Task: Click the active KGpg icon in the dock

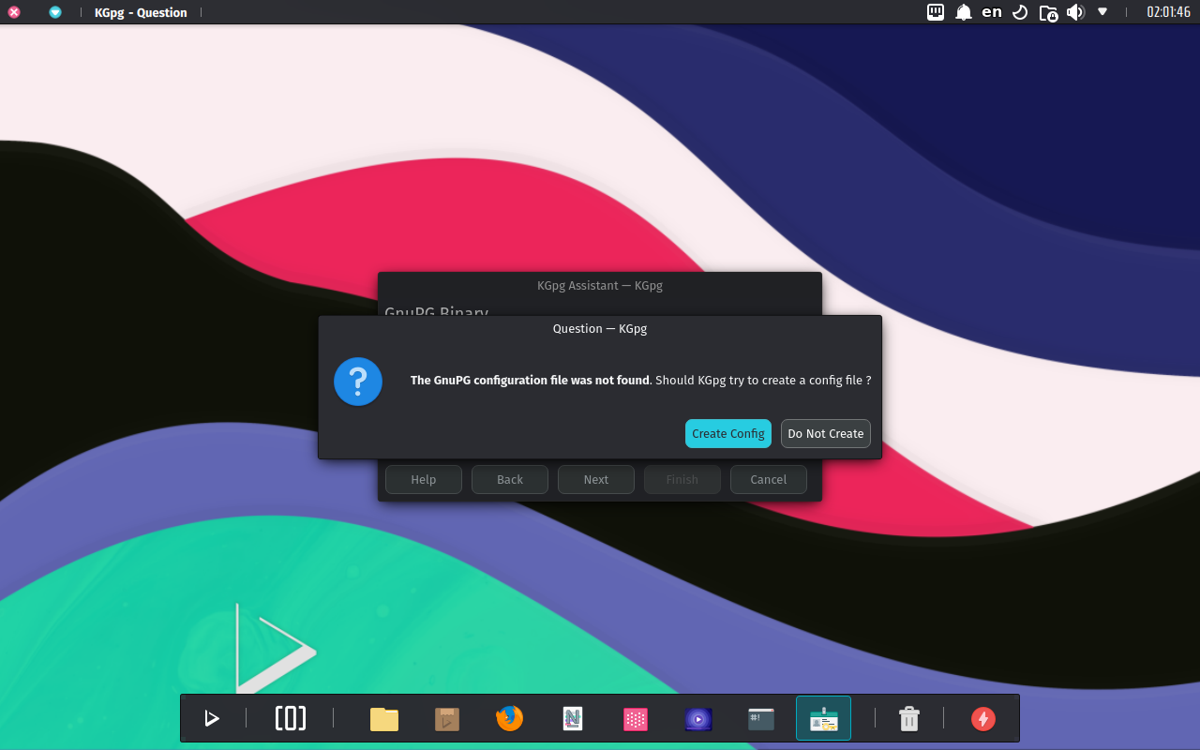Action: tap(823, 719)
